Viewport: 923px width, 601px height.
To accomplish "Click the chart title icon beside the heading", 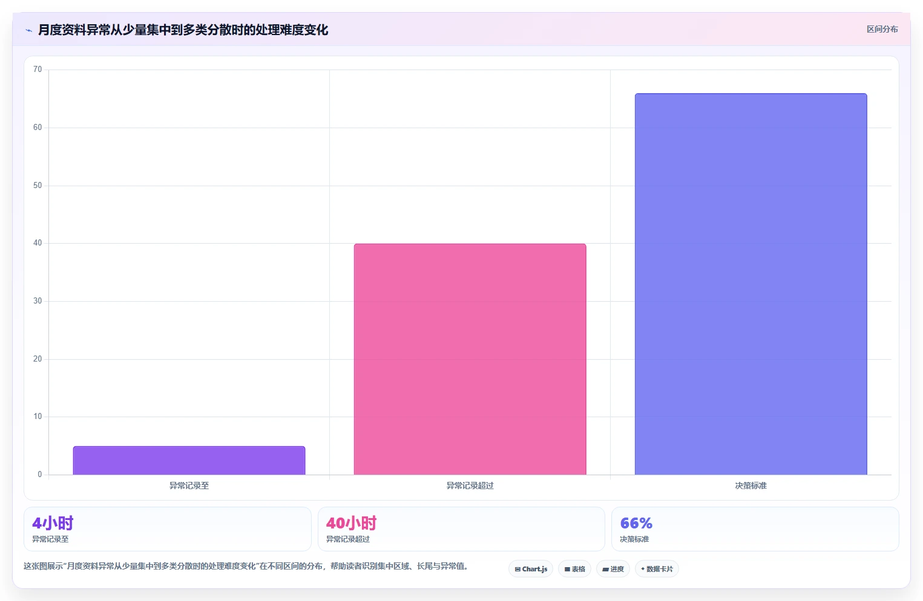I will [28, 30].
